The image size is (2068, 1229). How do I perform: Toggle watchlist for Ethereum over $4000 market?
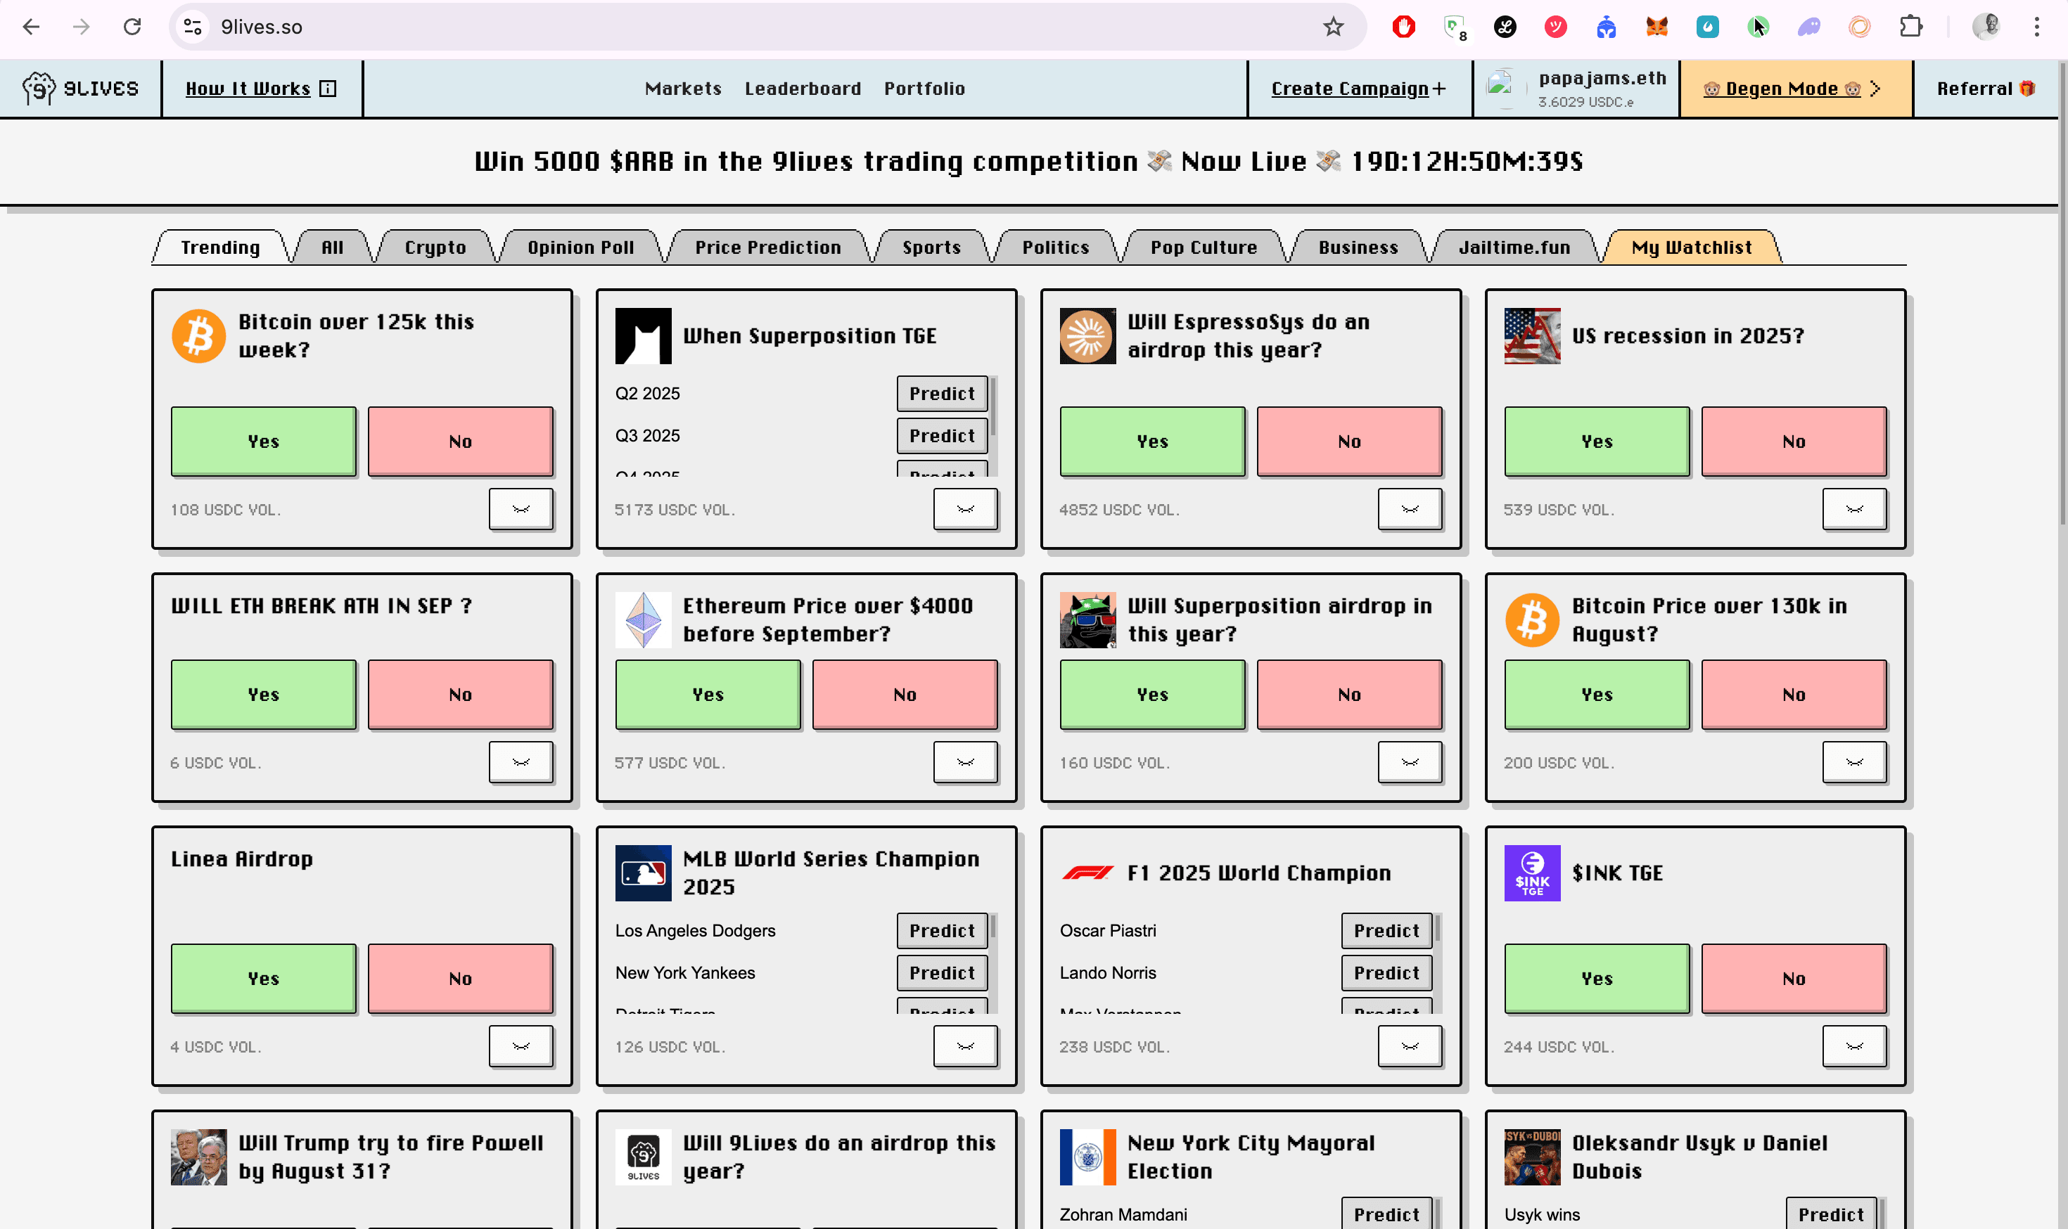pos(965,762)
